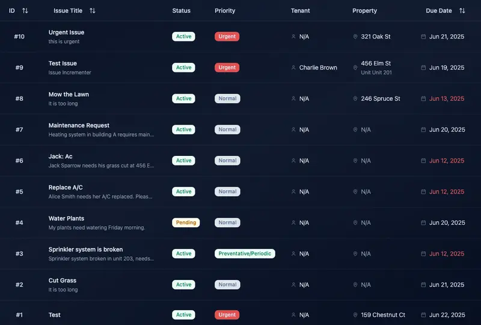481x325 pixels.
Task: Click the Active status badge for Mow the Lawn
Action: (x=183, y=98)
